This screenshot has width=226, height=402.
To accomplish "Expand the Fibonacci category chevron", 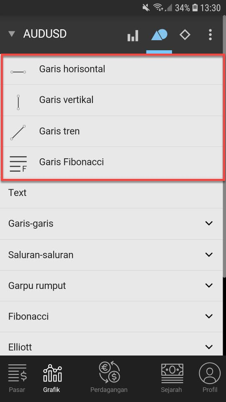I will click(x=209, y=316).
